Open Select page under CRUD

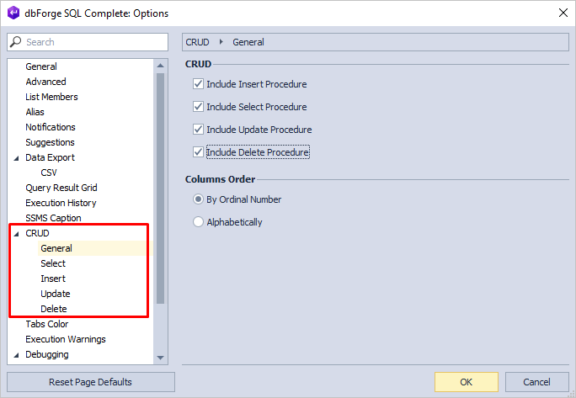click(53, 263)
